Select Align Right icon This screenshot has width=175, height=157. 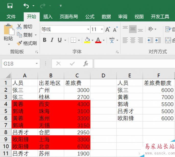[x=140, y=40]
